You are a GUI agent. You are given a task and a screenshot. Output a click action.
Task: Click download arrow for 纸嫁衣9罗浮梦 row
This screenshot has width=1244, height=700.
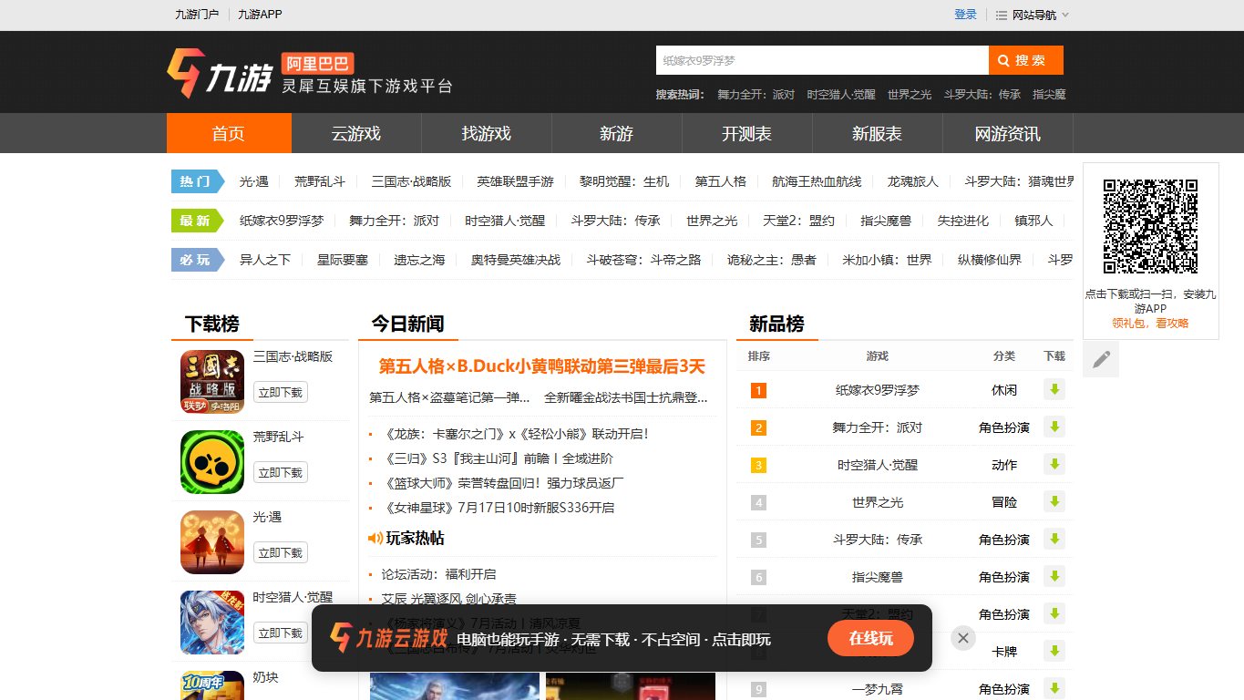(x=1054, y=389)
